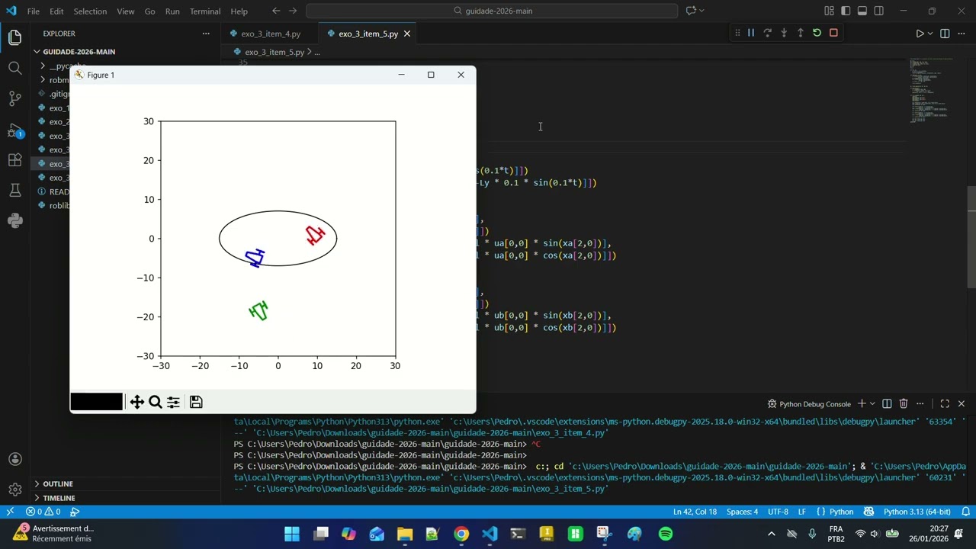This screenshot has width=976, height=549.
Task: Expand the TIMELINE section
Action: click(x=125, y=498)
